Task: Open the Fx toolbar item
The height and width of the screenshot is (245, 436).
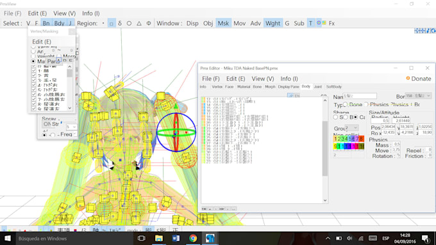Action: (331, 23)
